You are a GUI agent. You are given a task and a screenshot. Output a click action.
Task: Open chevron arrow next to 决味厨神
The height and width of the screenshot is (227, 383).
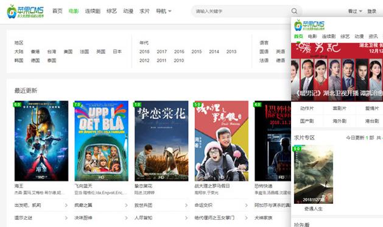coord(126,218)
